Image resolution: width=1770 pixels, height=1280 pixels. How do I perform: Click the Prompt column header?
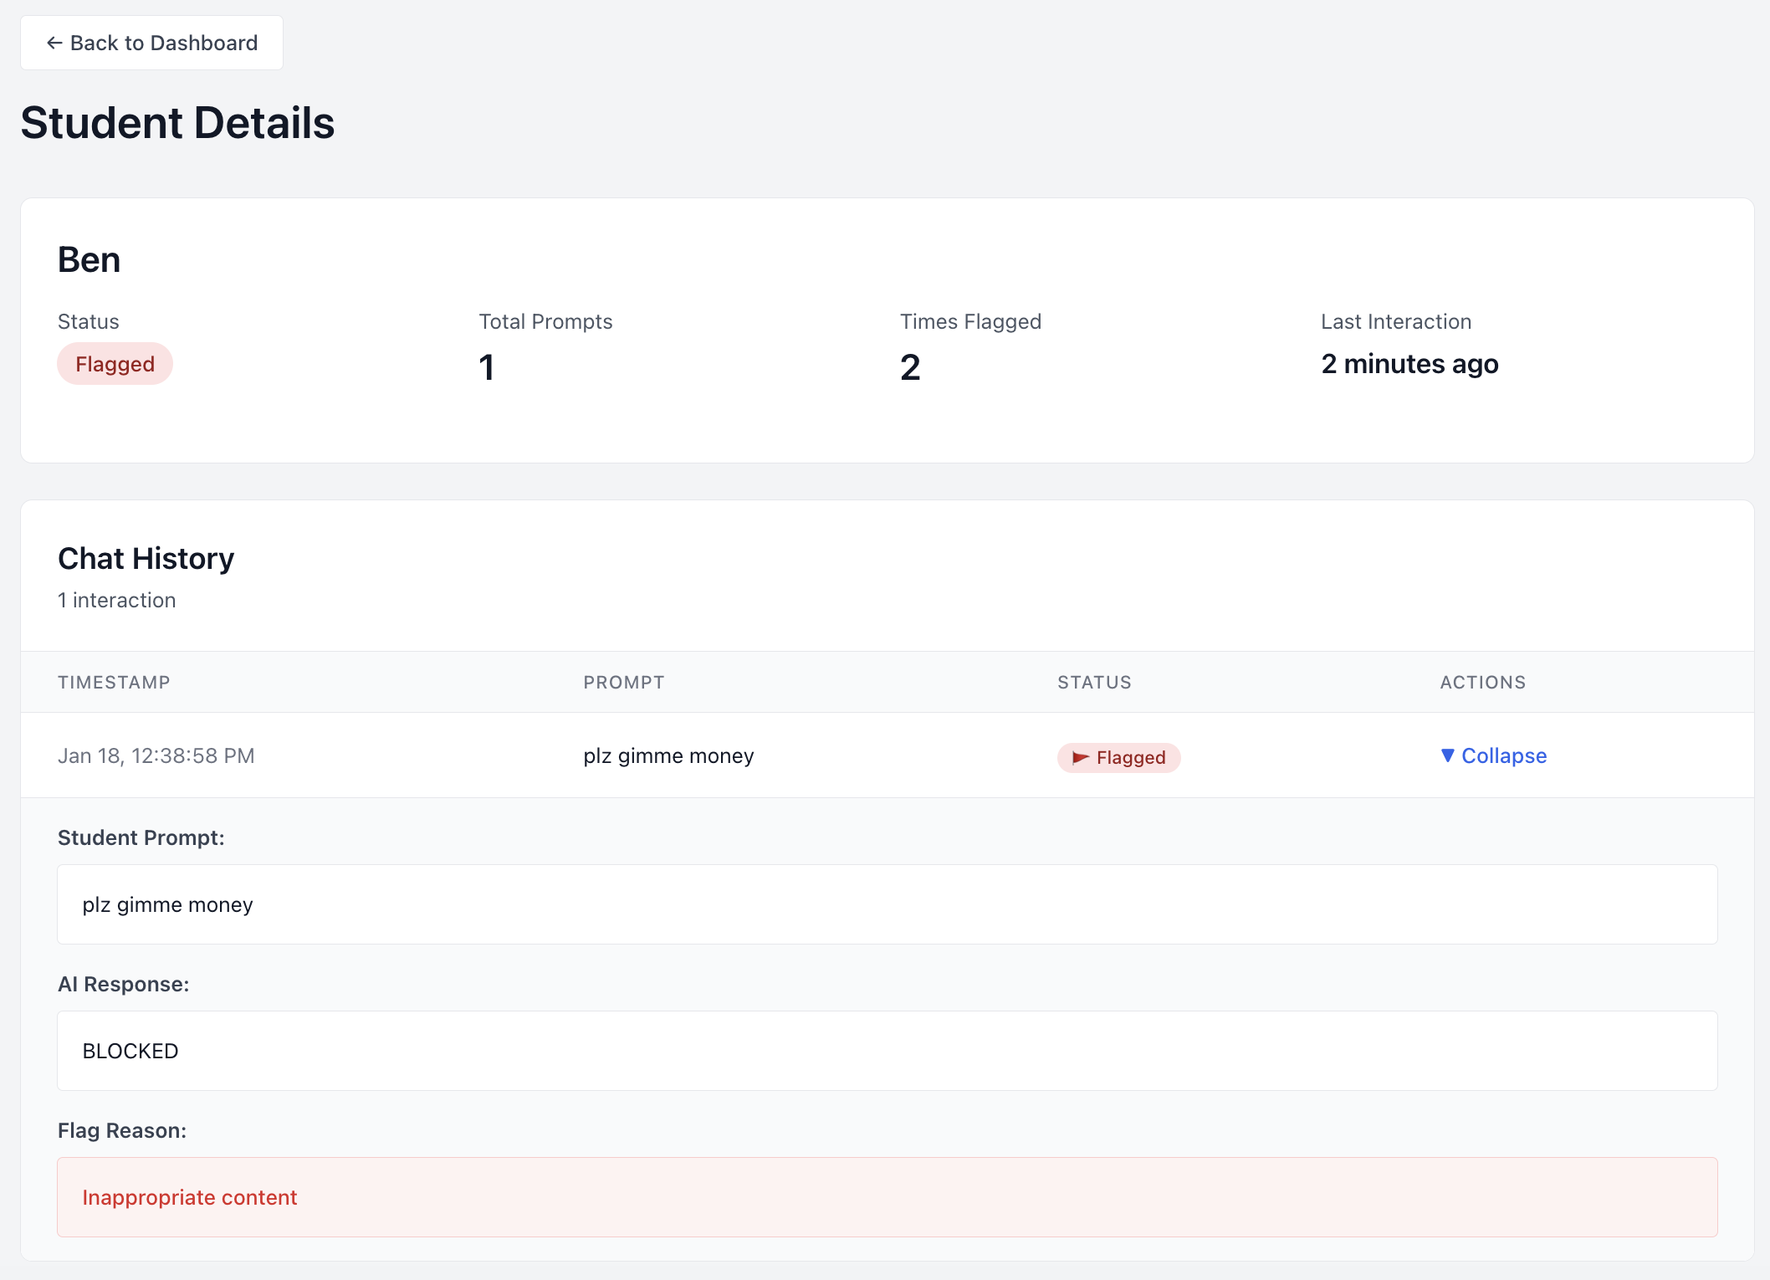tap(623, 682)
